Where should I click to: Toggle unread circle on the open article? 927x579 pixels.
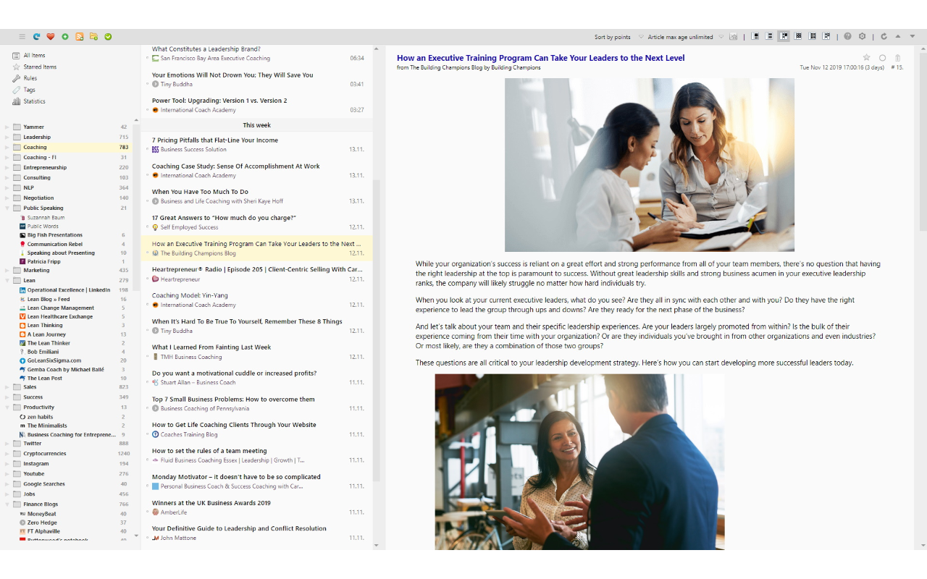click(x=882, y=58)
